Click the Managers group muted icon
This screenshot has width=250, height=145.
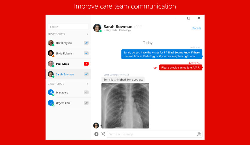(x=86, y=93)
